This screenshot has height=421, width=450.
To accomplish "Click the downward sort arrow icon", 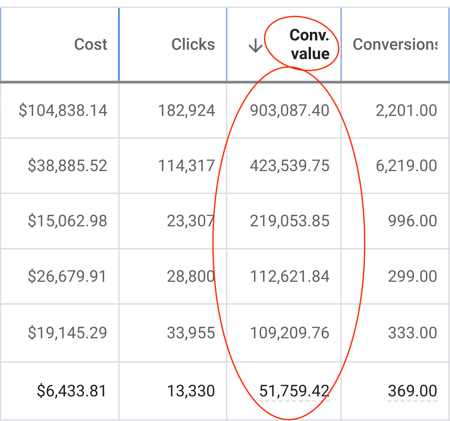I will [x=255, y=45].
